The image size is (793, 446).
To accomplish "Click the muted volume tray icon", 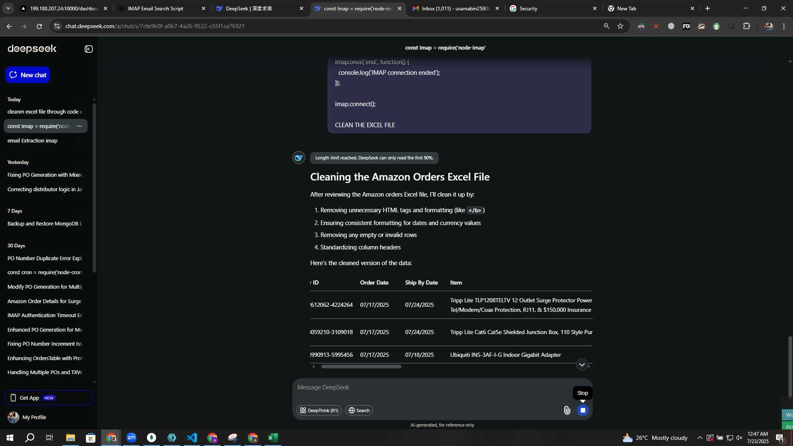I will pyautogui.click(x=739, y=438).
